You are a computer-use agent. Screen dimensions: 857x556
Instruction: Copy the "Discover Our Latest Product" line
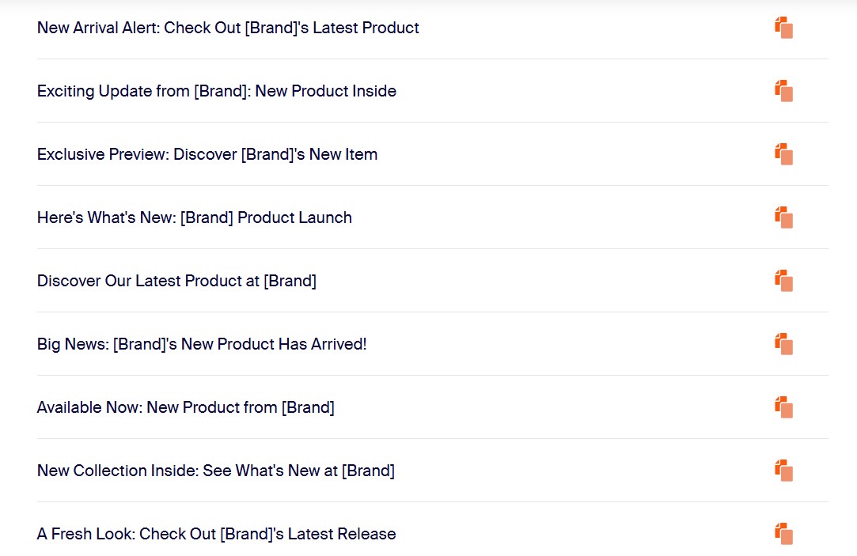tap(783, 281)
